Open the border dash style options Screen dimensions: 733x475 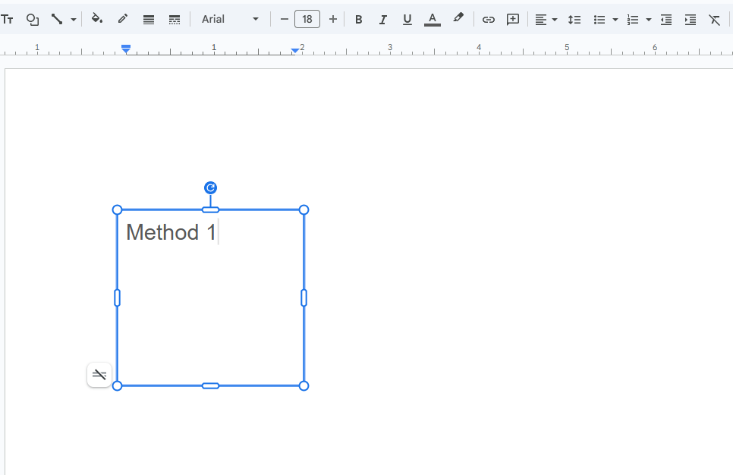click(x=175, y=20)
